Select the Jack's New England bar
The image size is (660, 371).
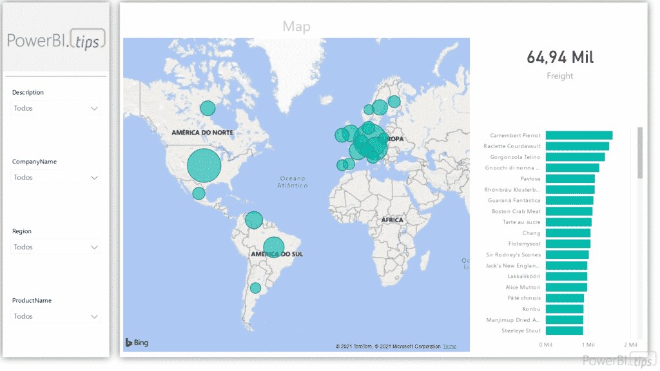click(567, 265)
